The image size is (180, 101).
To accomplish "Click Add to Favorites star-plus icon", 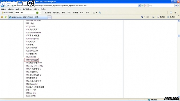I will tap(5, 17).
